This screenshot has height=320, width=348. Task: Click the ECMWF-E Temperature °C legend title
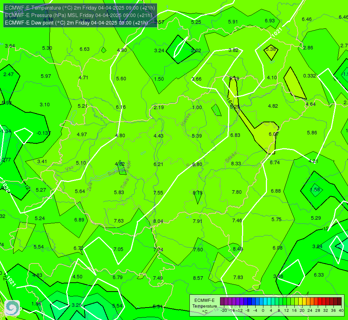[x=204, y=306]
